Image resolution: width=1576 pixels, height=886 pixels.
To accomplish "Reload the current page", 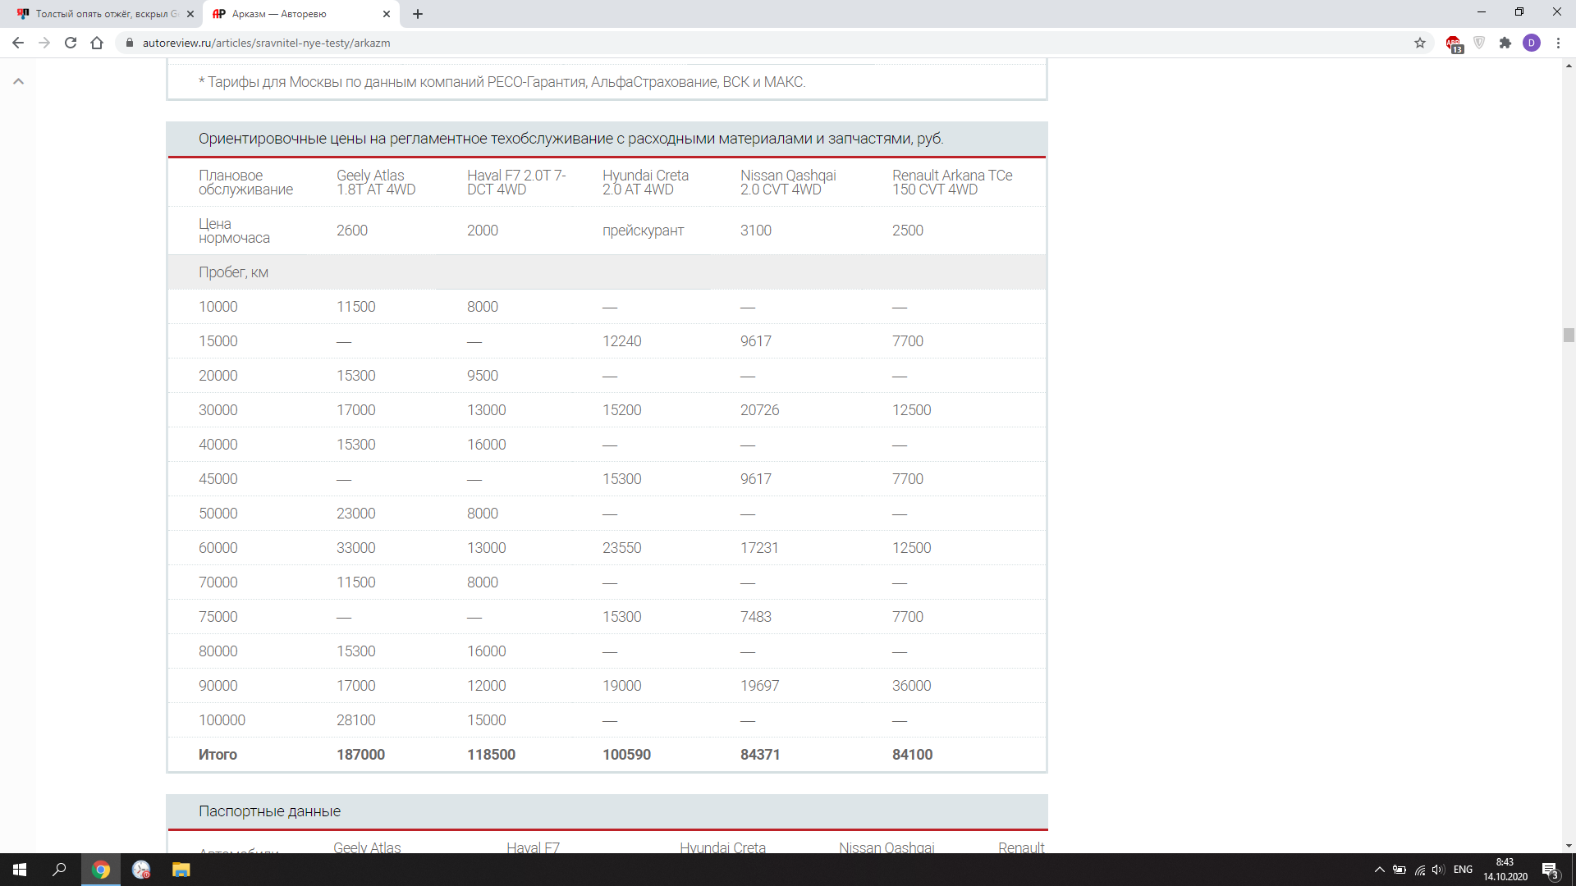I will pyautogui.click(x=71, y=43).
